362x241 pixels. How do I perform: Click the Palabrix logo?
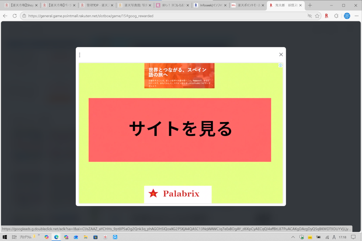(x=178, y=194)
